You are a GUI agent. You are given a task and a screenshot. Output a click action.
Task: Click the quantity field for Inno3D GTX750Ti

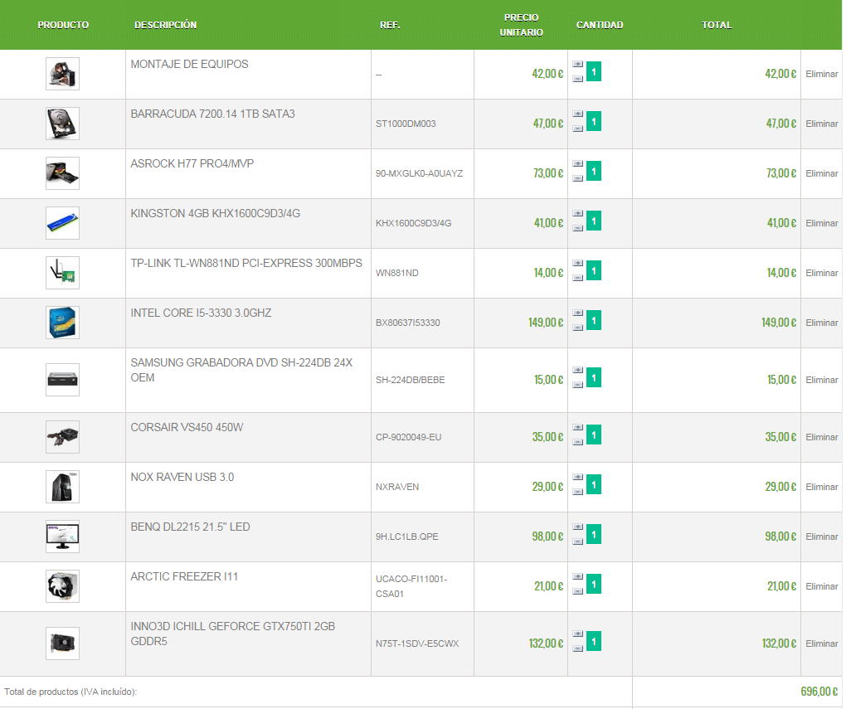[594, 640]
